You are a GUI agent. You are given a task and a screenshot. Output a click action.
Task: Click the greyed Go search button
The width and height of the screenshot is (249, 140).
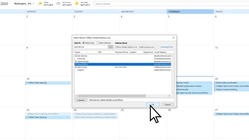110,47
